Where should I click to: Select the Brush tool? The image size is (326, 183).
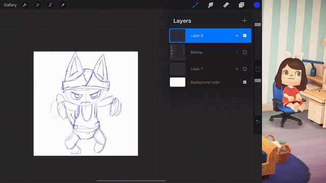[195, 5]
